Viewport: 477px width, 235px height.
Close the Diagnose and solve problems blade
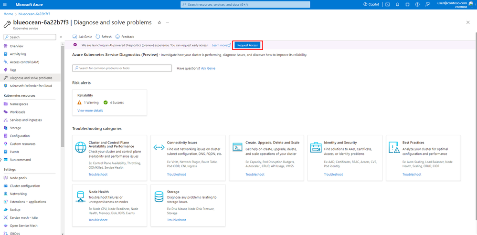coord(468,22)
